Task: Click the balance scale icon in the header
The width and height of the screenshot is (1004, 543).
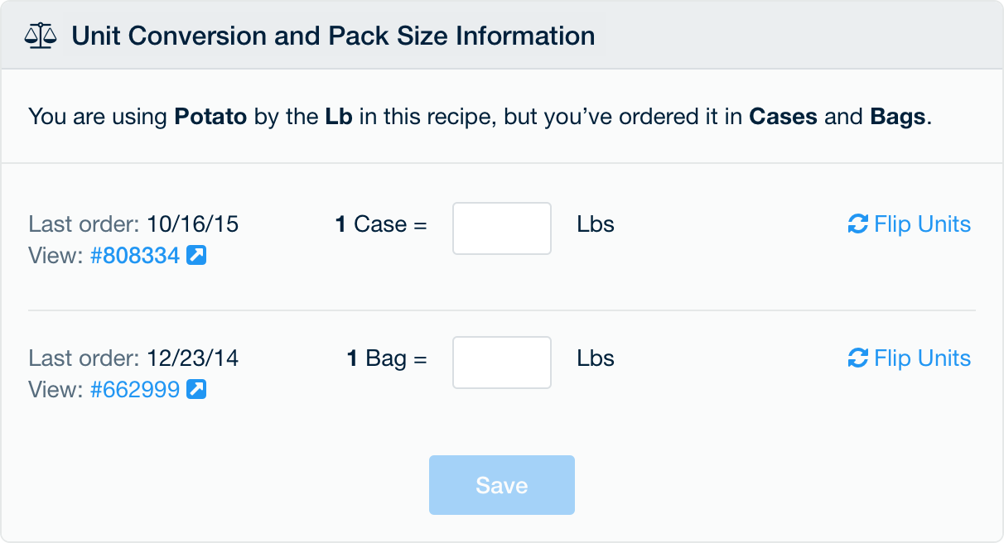Action: pyautogui.click(x=41, y=36)
